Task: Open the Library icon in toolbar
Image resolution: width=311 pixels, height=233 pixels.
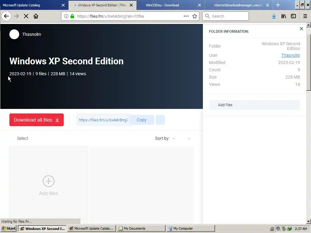Action: [284, 16]
